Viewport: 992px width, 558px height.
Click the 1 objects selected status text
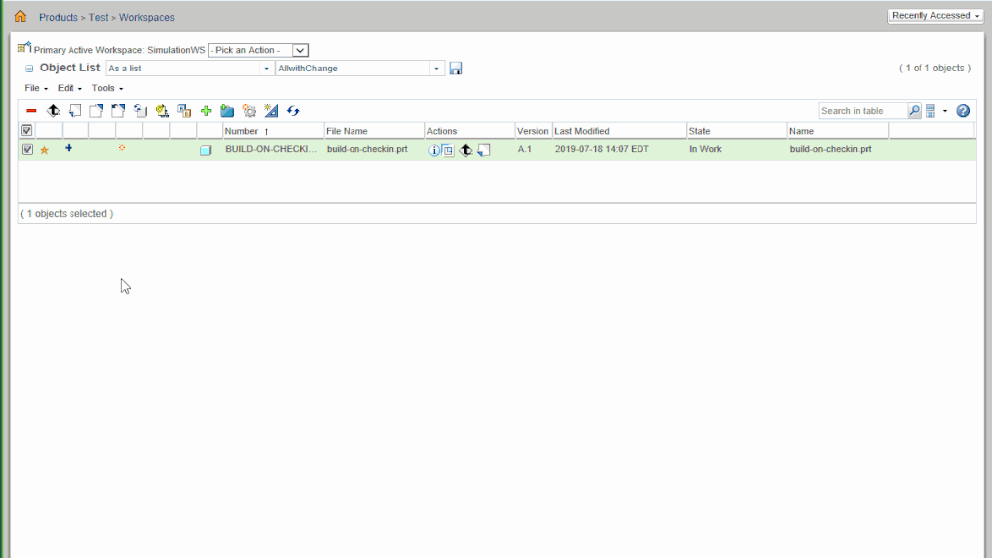pos(68,213)
